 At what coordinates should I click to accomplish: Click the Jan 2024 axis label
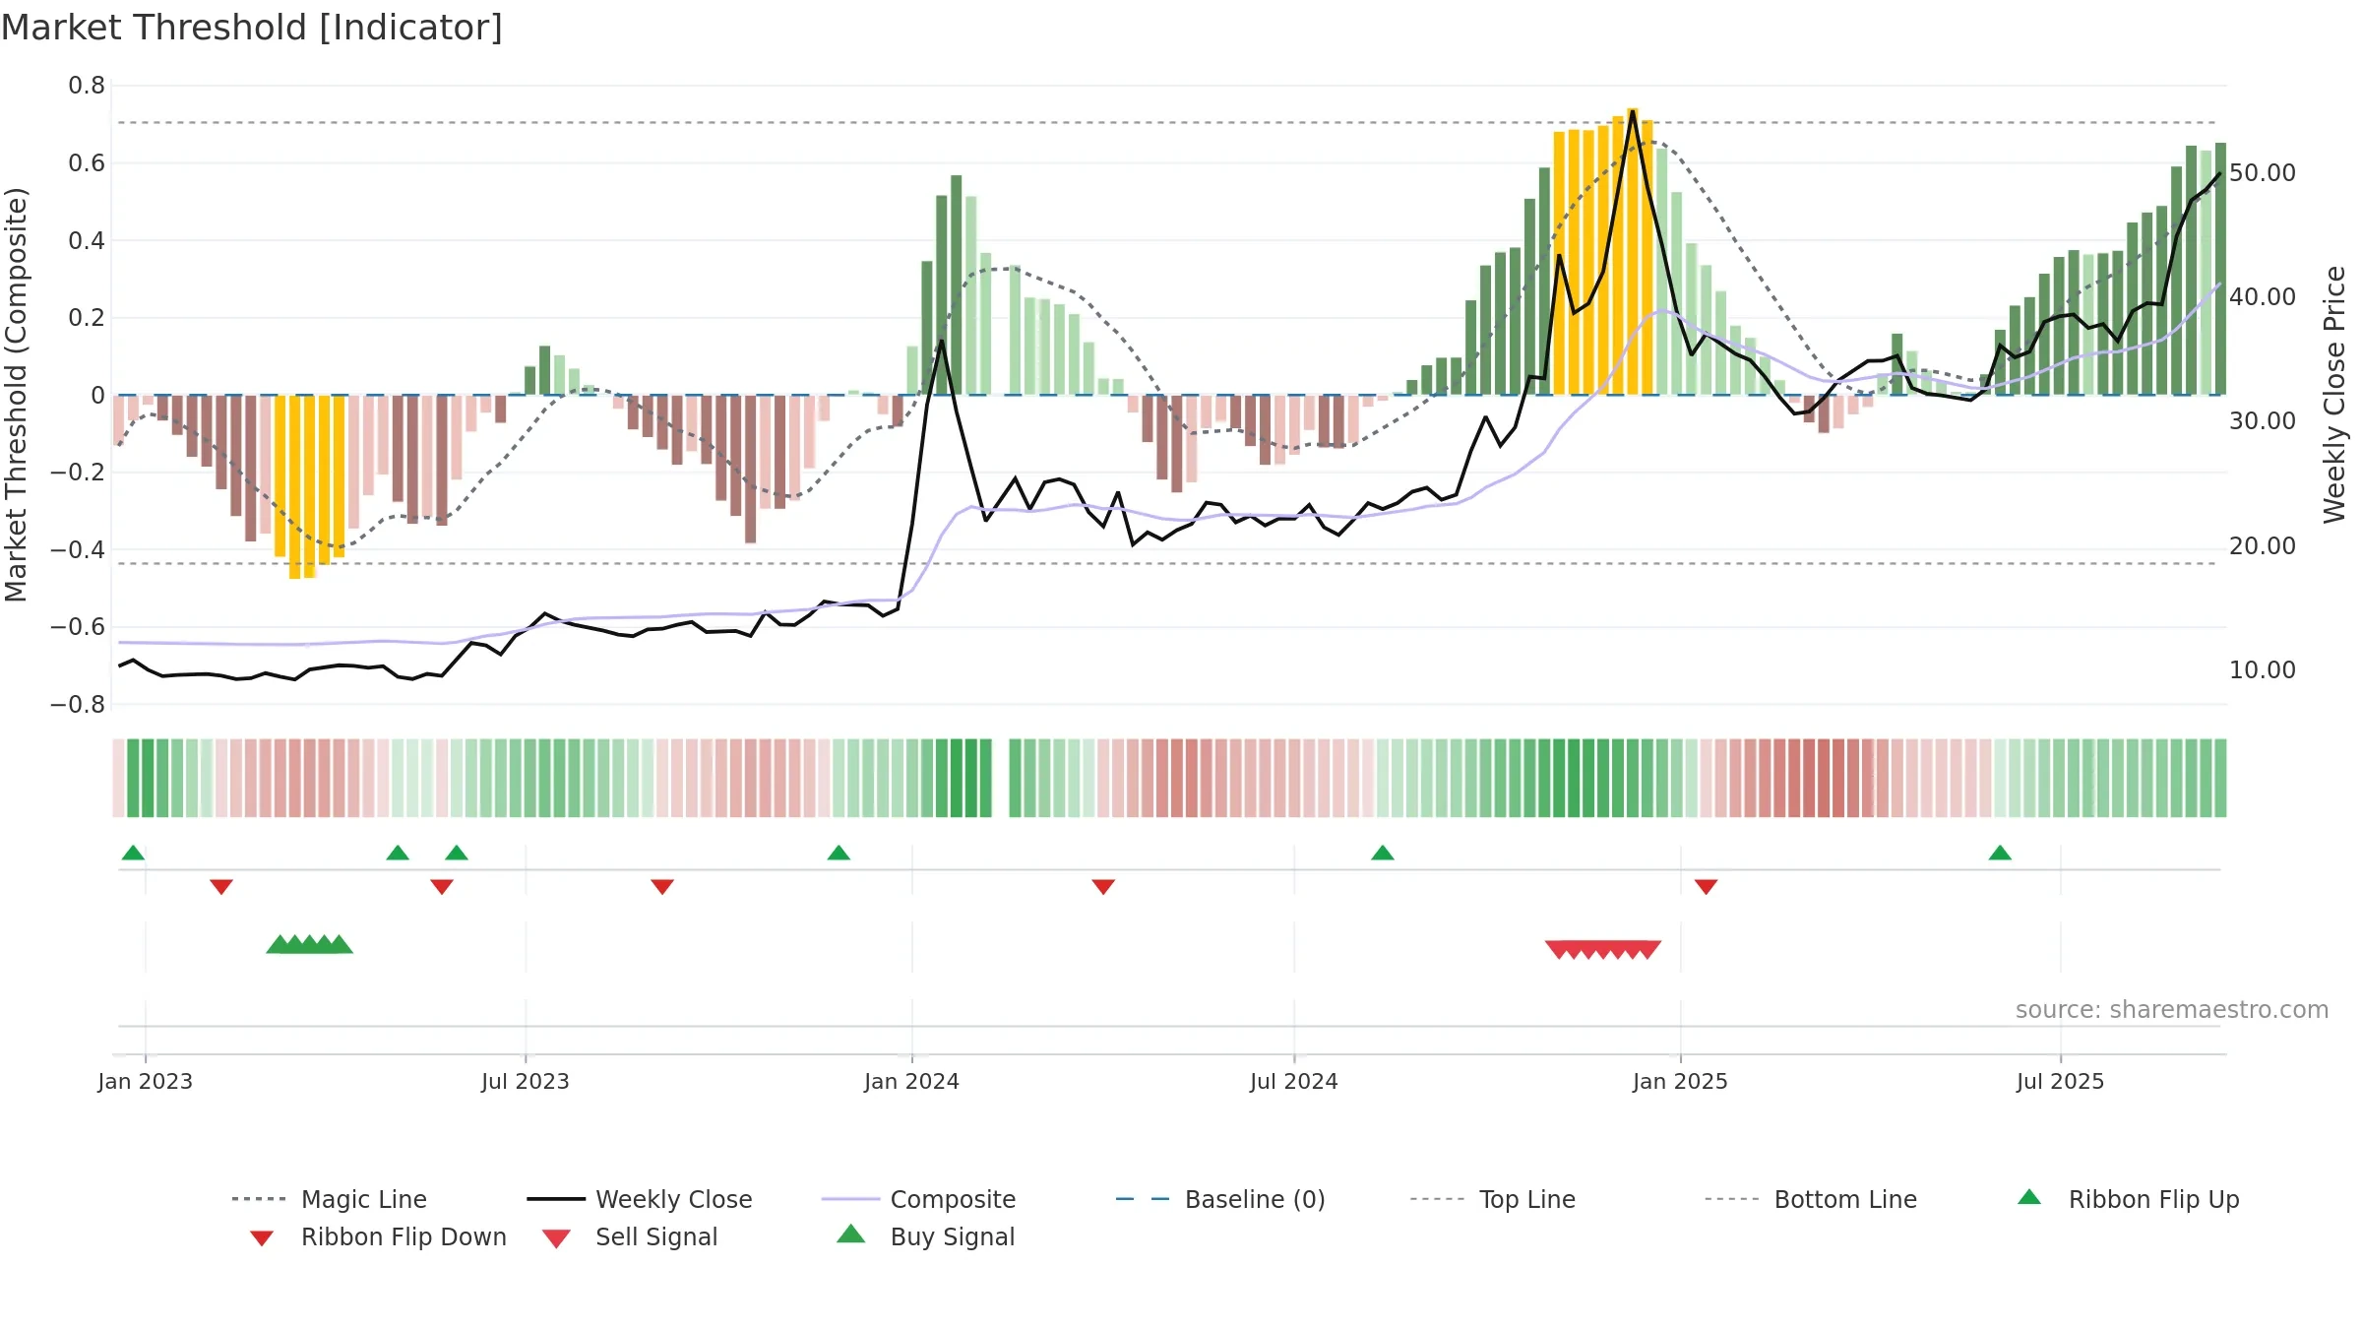pyautogui.click(x=912, y=1081)
